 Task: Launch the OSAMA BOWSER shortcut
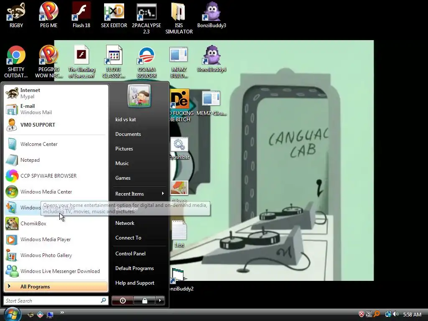click(x=147, y=62)
